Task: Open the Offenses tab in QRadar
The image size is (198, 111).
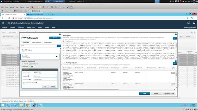Action: (13, 27)
